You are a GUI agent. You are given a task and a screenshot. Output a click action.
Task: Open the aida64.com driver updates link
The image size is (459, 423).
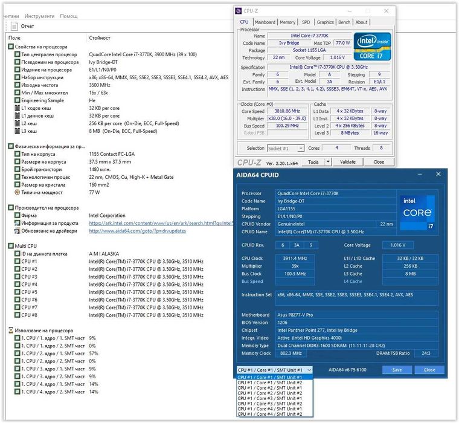pyautogui.click(x=137, y=231)
